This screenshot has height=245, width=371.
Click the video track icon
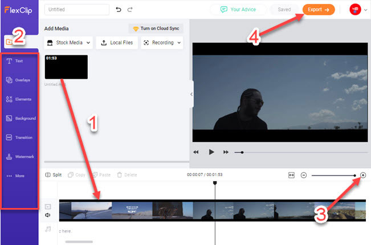pos(48,207)
